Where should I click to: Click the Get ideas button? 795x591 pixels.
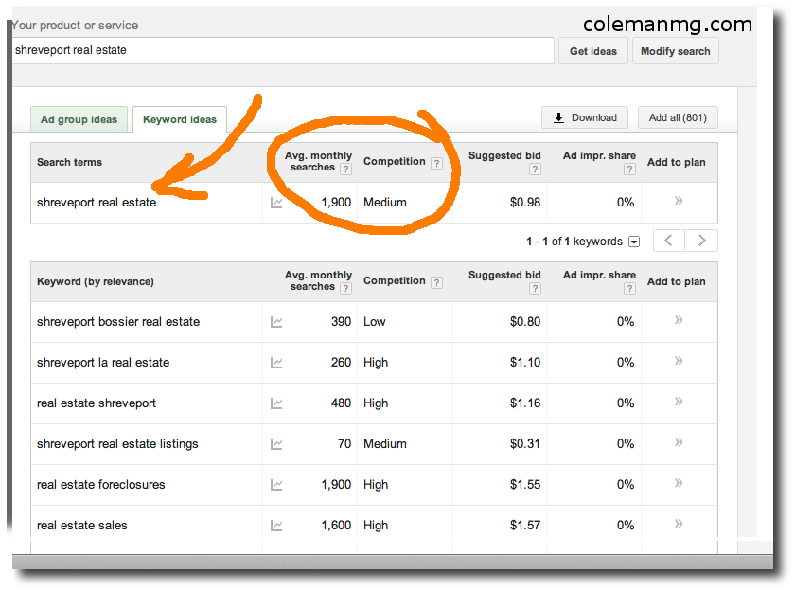[593, 51]
